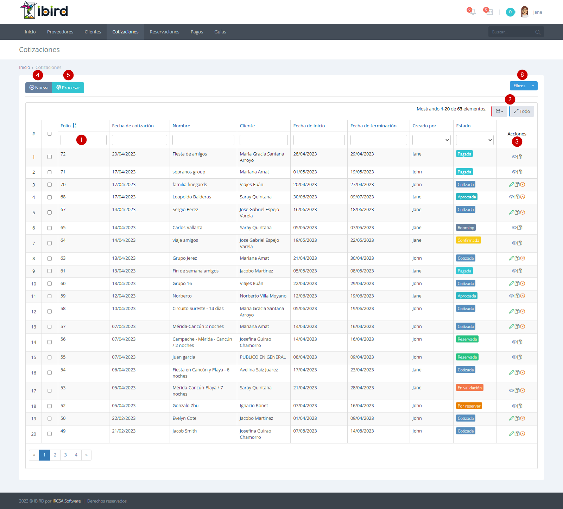Viewport: 563px width, 509px height.
Task: Open the notifications bell icon
Action: (x=473, y=12)
